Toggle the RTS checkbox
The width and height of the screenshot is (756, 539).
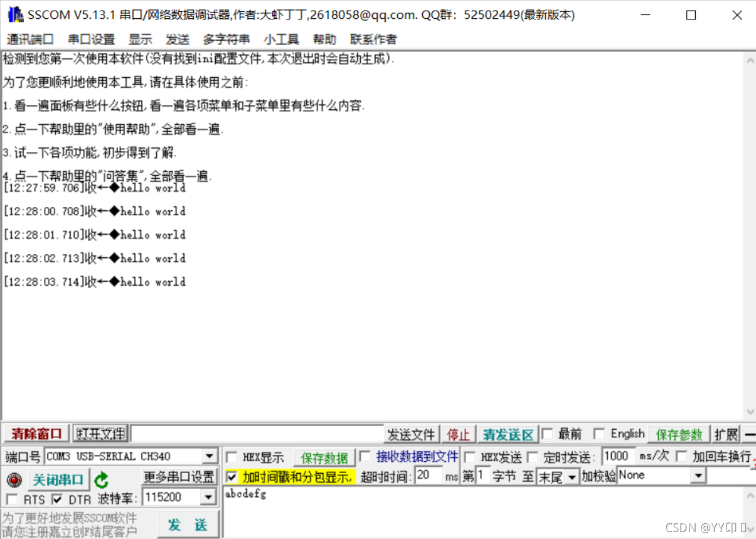[12, 499]
